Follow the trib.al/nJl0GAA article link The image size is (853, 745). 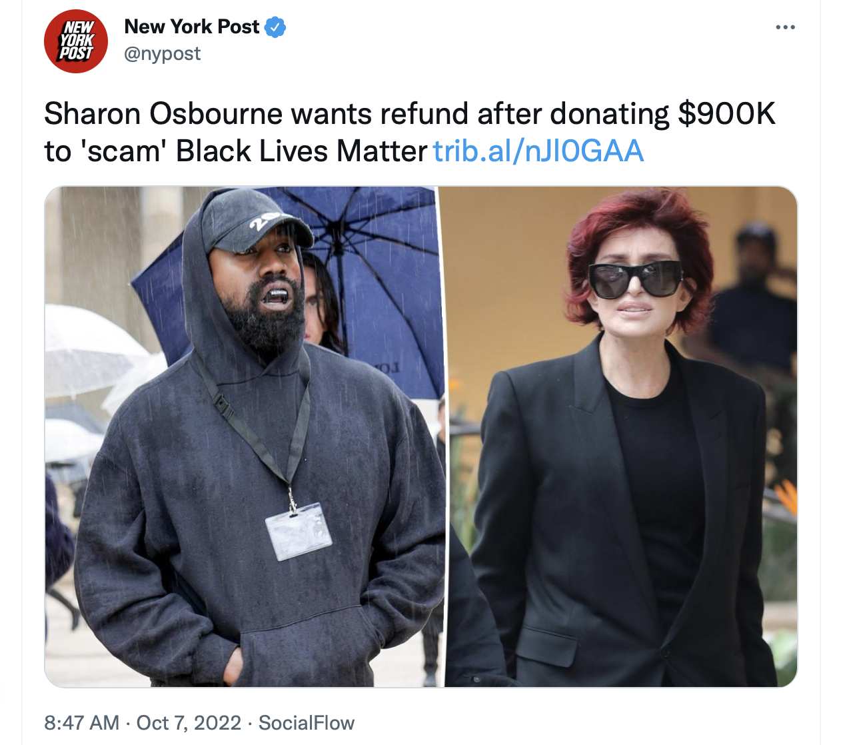coord(538,151)
